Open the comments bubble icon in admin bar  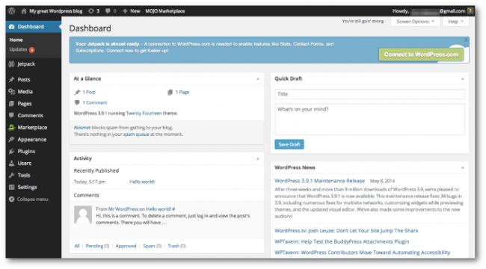click(108, 11)
